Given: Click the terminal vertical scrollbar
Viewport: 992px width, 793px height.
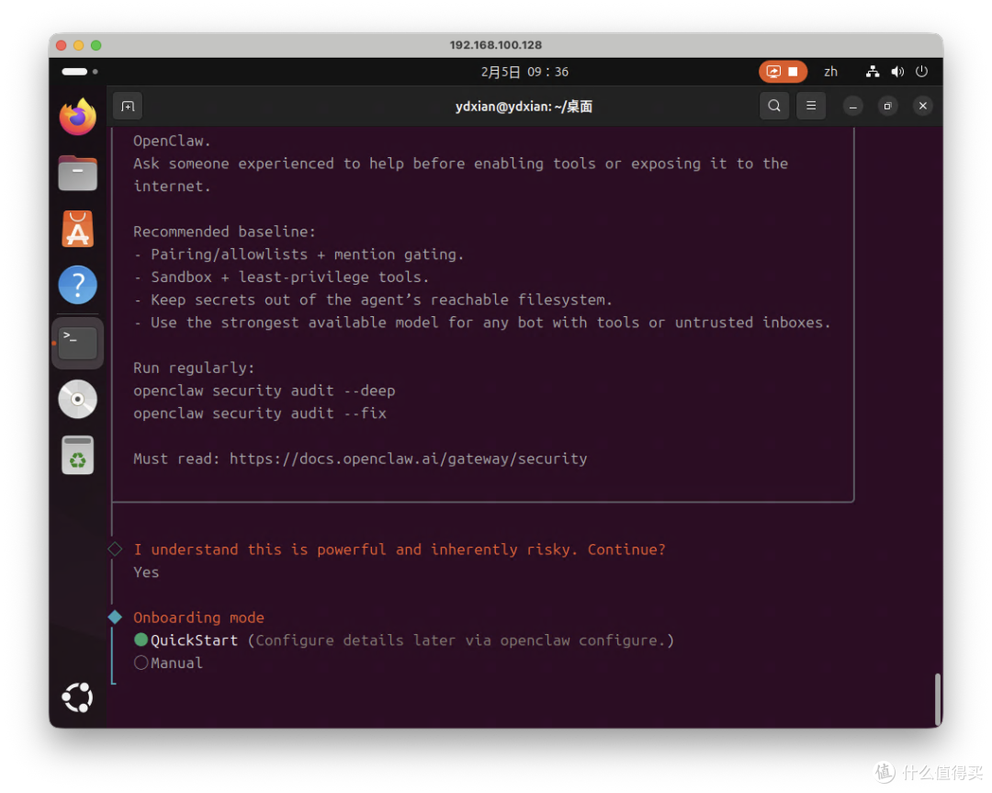Looking at the screenshot, I should pos(938,699).
